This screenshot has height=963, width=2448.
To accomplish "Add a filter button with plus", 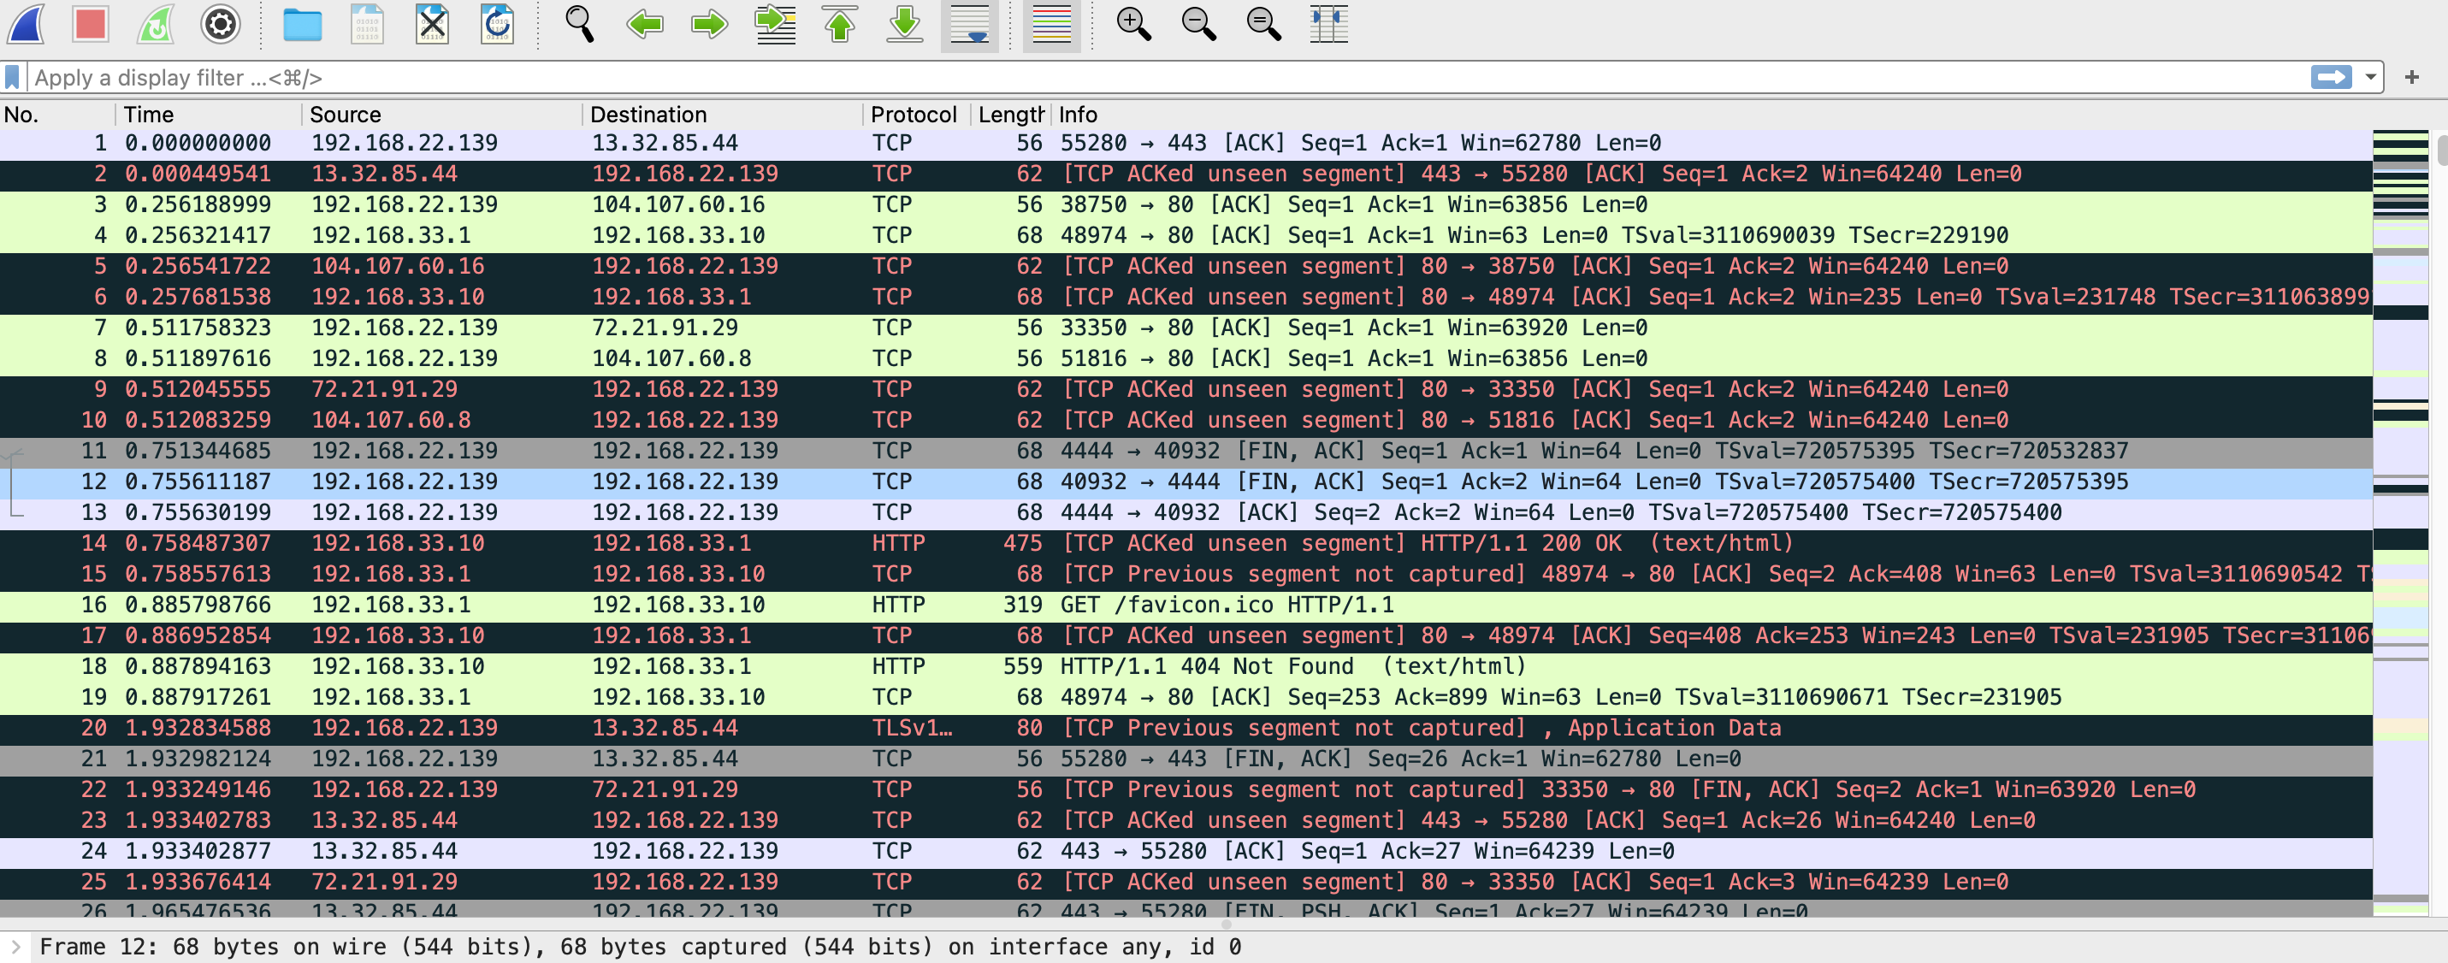I will [x=2411, y=77].
